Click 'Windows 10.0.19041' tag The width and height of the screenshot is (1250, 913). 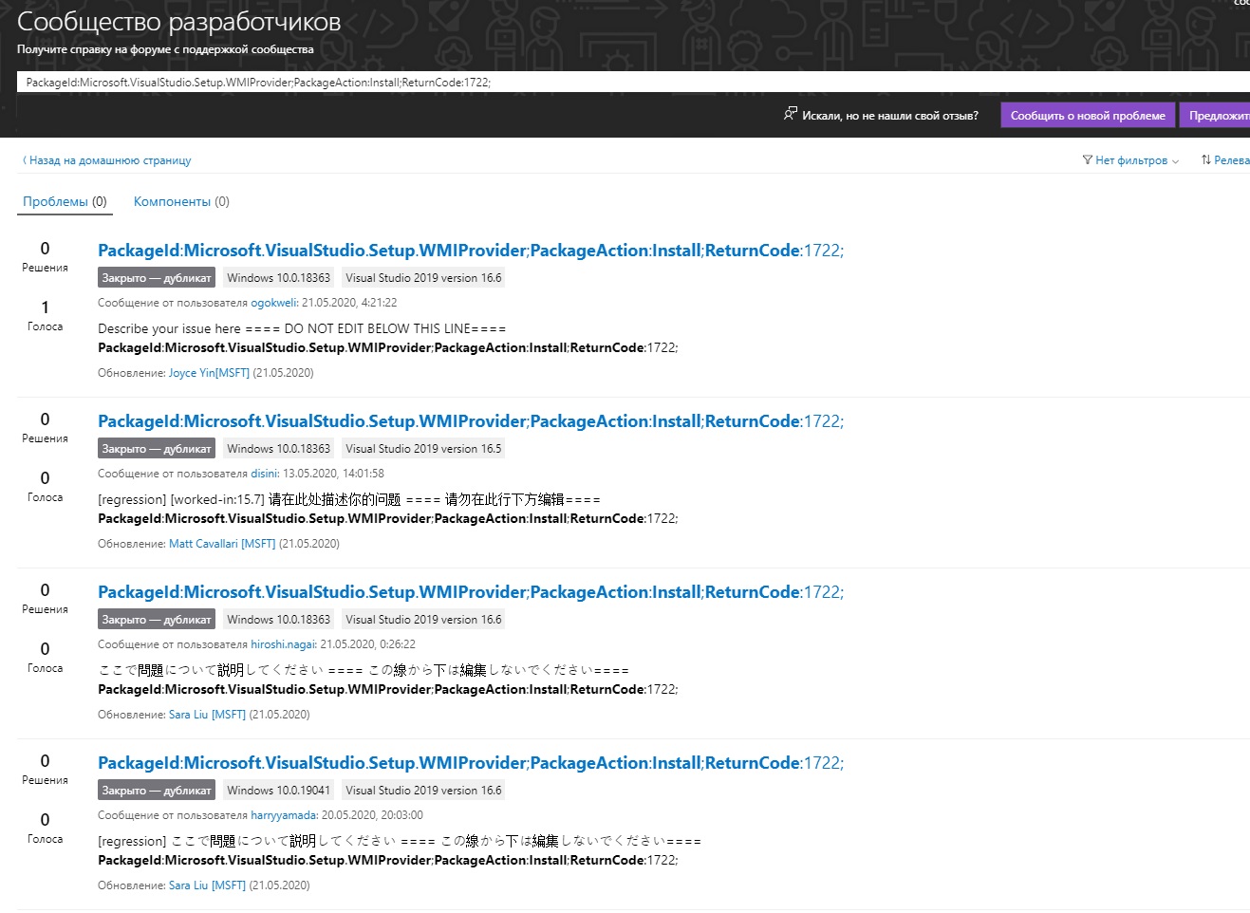coord(279,791)
